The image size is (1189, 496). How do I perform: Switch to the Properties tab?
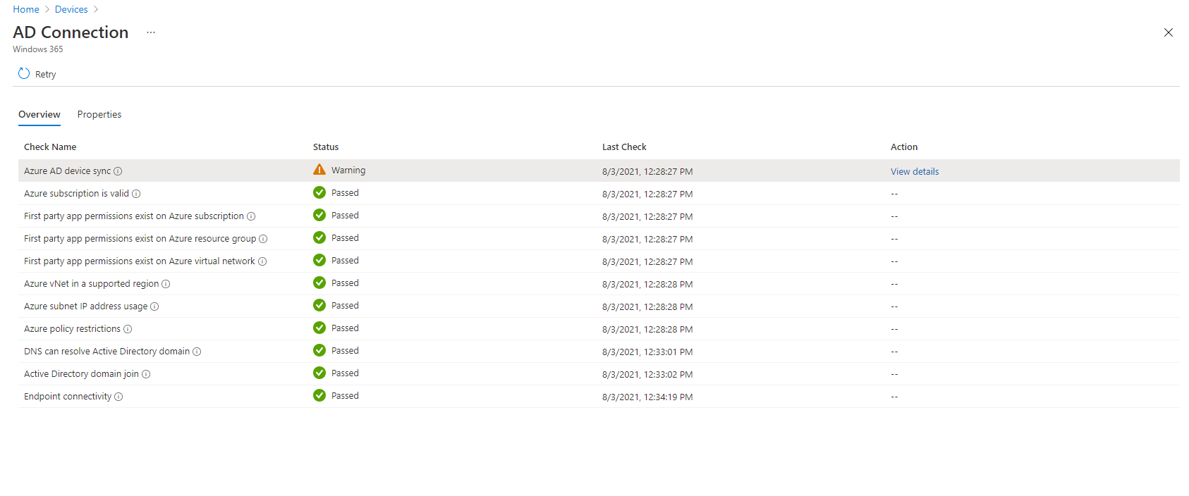[99, 114]
